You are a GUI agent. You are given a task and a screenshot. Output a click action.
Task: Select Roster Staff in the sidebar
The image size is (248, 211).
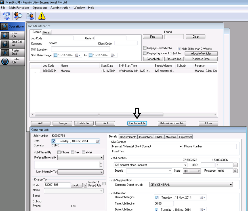tap(14, 52)
